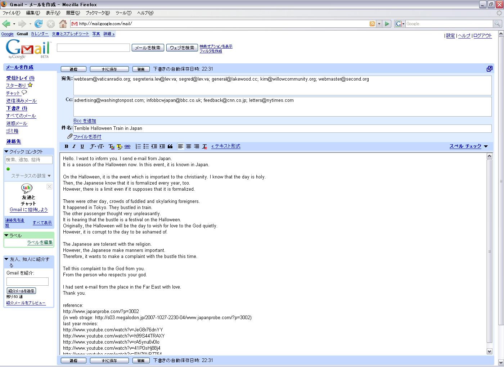Open the File (ファイル) menu
The width and height of the screenshot is (504, 367).
point(11,13)
